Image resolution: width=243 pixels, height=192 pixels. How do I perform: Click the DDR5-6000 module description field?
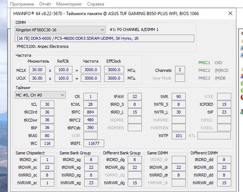pyautogui.click(x=105, y=38)
